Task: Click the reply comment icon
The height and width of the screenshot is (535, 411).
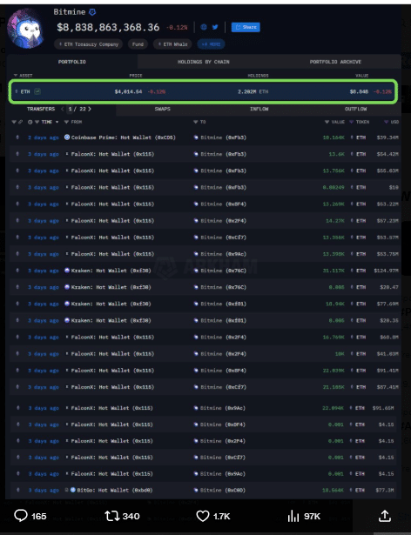Action: [x=21, y=516]
